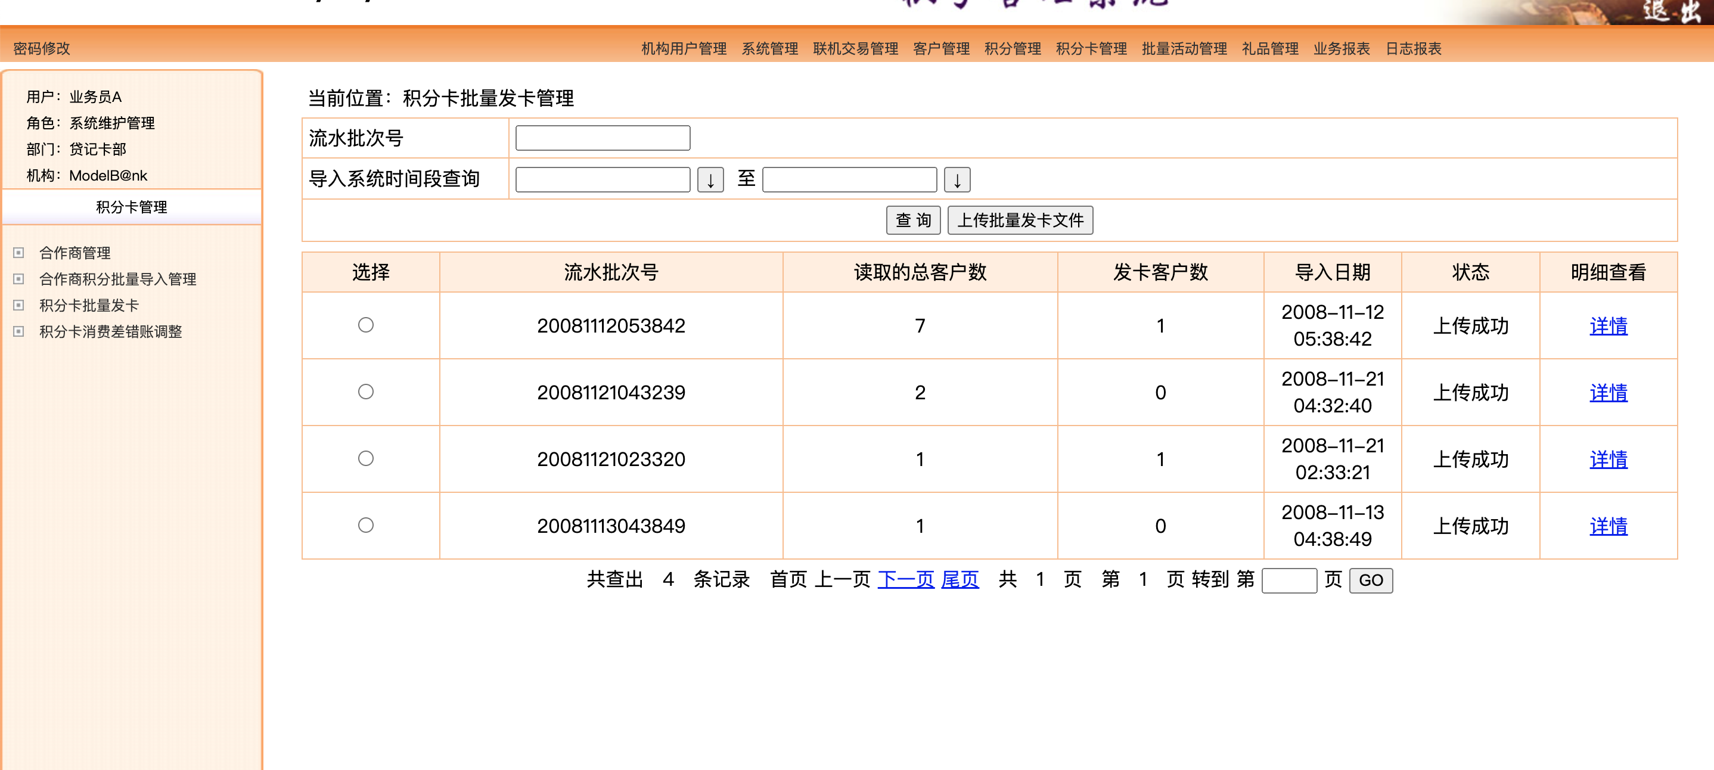
Task: Click the 上一页 previous page text
Action: [842, 579]
